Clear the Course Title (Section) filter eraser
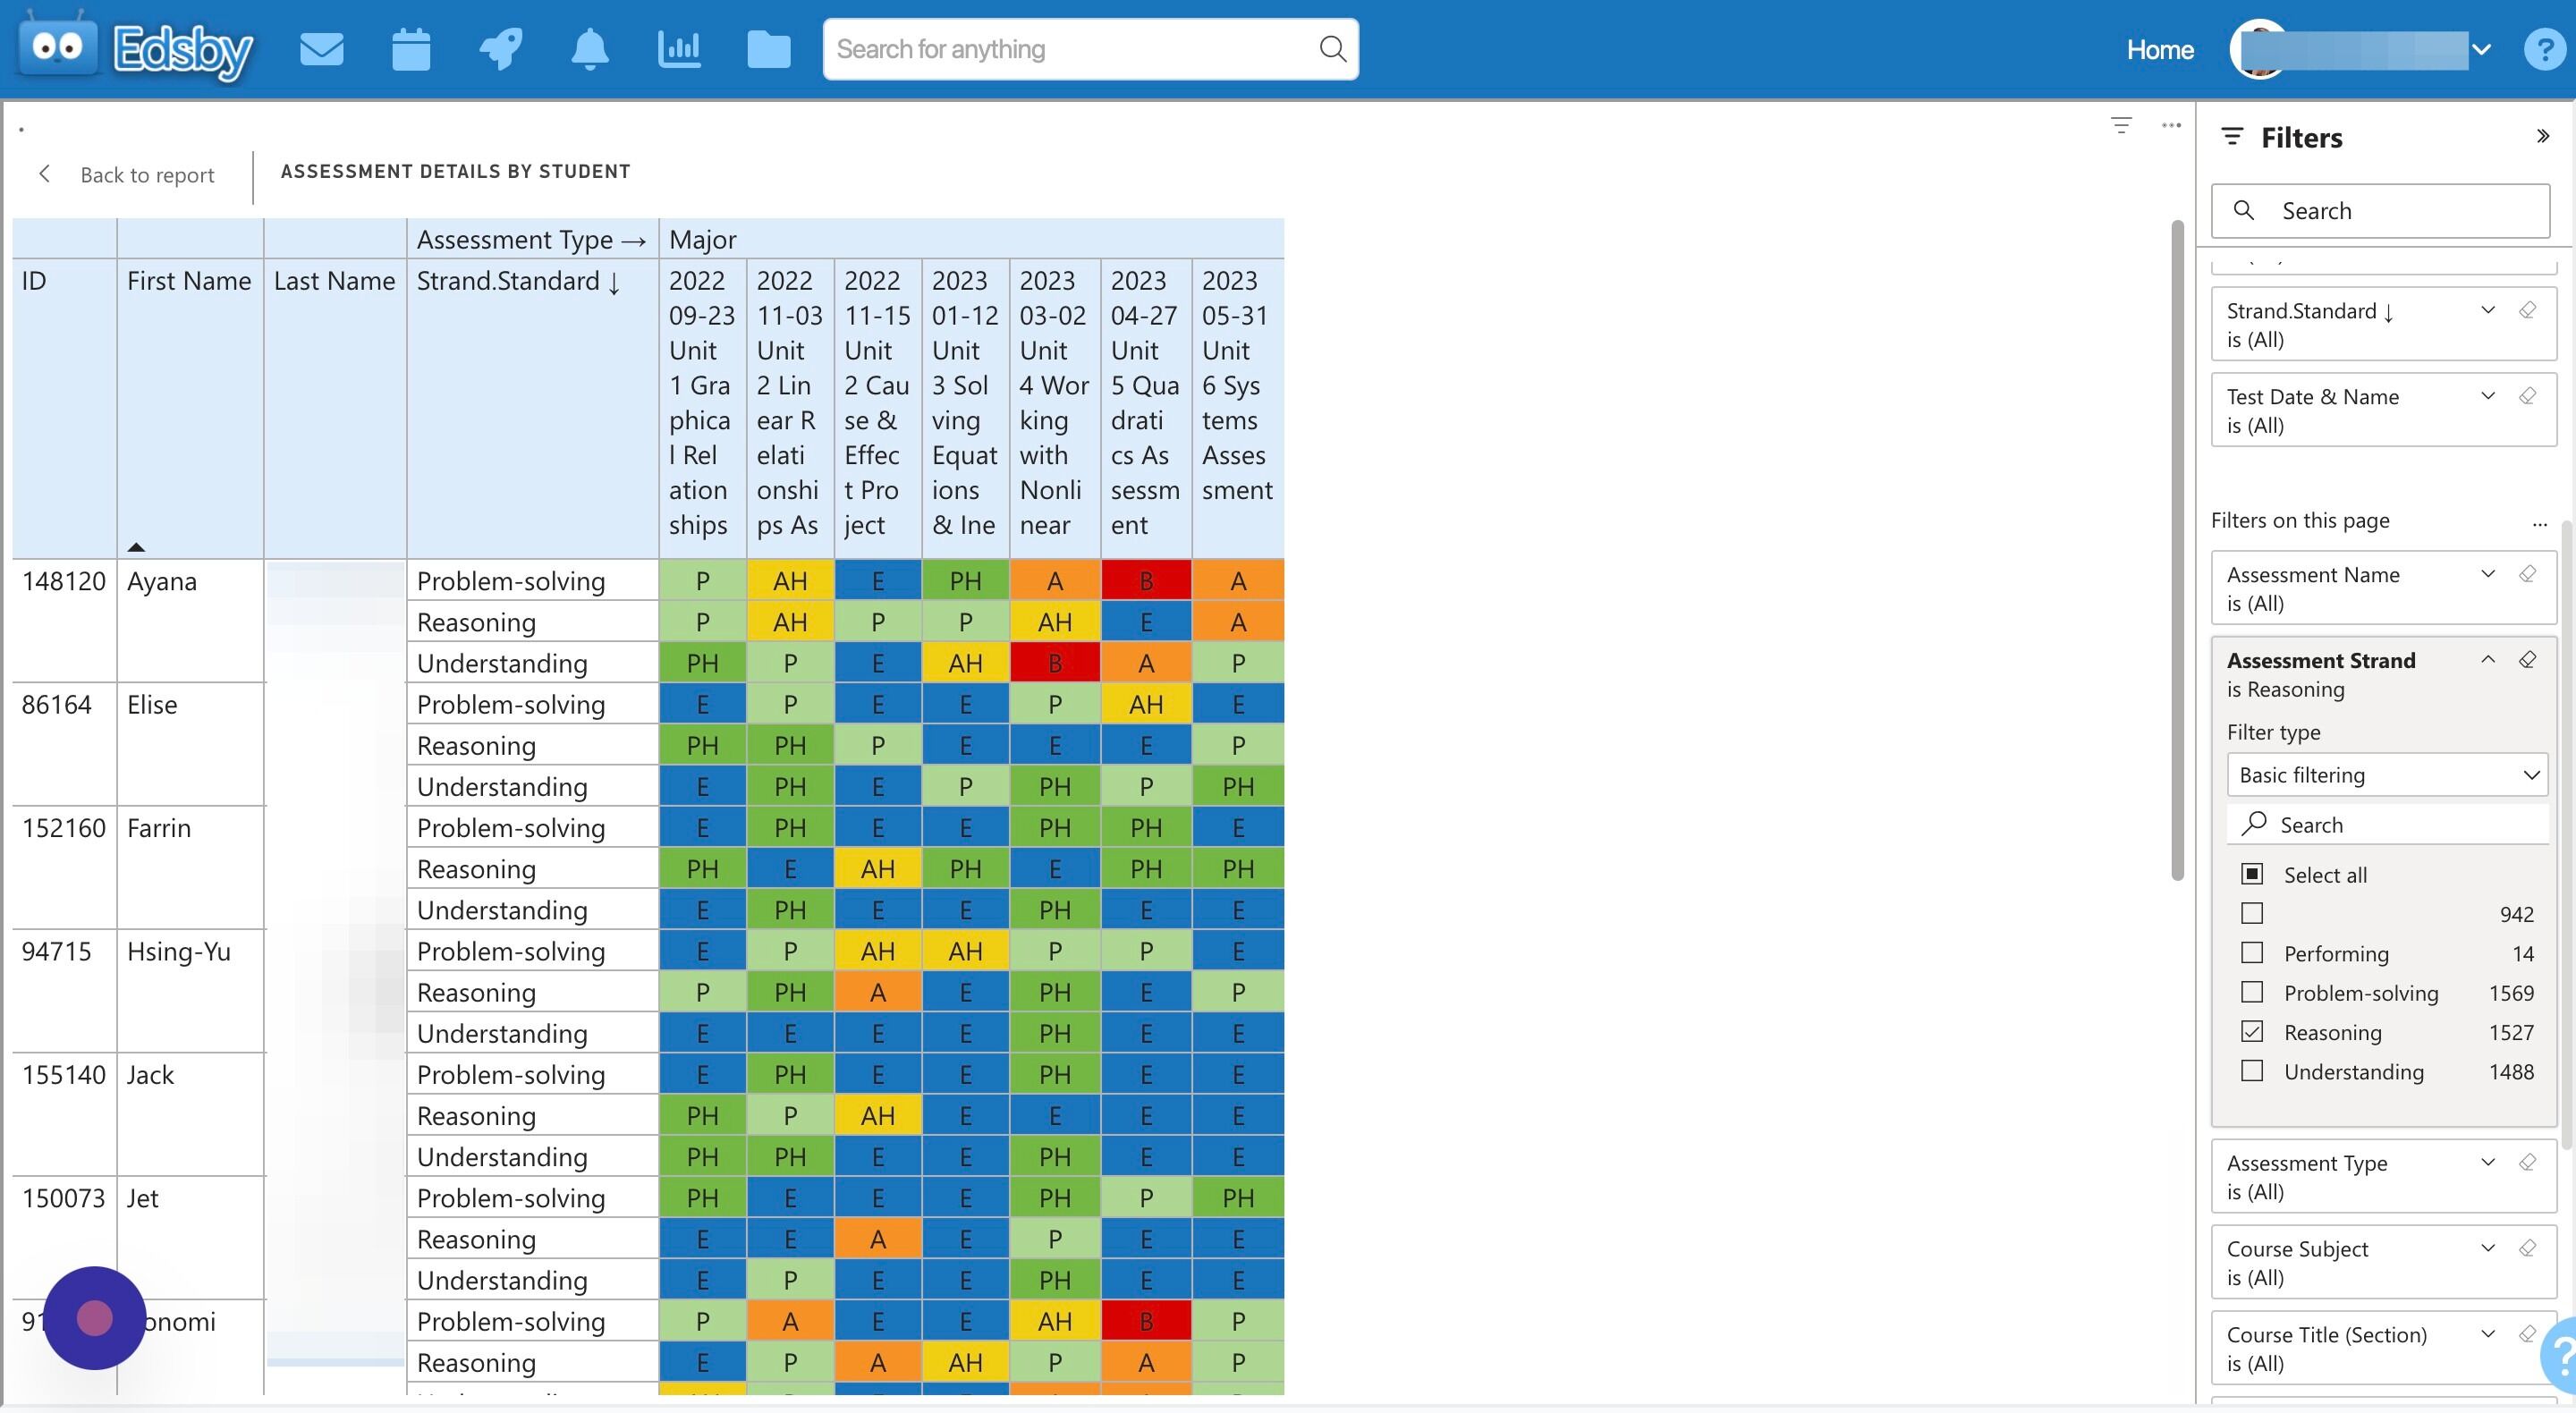 point(2527,1335)
